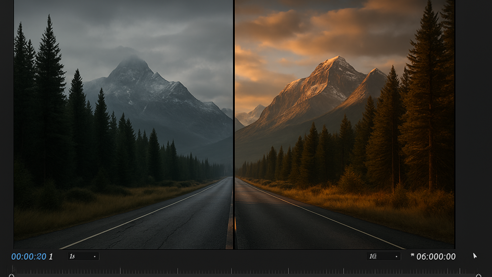Open the dropdown left of the duration timecode
Image resolution: width=492 pixels, height=277 pixels.
pyautogui.click(x=383, y=257)
